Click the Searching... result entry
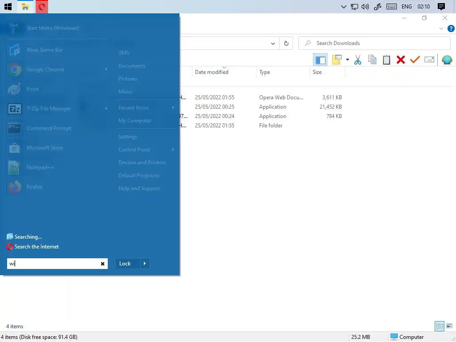 [24, 237]
